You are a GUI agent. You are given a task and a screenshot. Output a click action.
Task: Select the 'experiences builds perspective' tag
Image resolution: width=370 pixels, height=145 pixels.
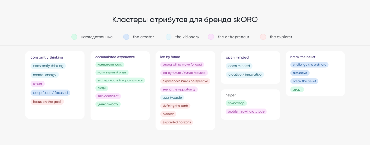[x=185, y=81]
